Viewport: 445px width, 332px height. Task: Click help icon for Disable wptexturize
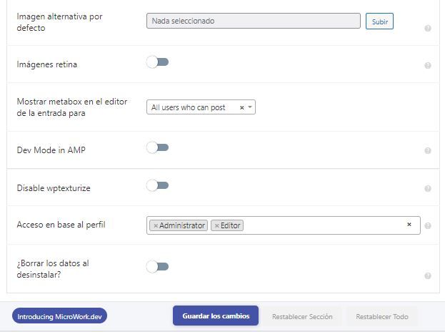pos(428,188)
